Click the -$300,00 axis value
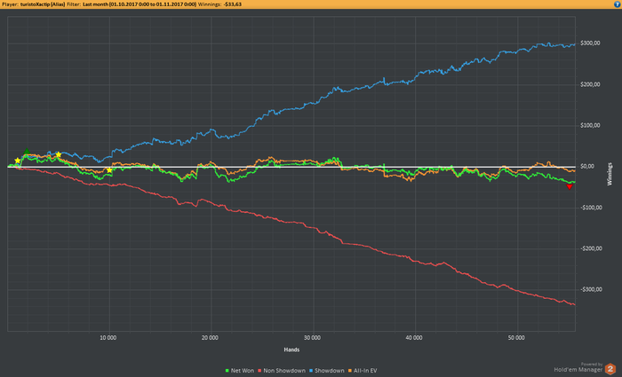This screenshot has width=622, height=377. point(591,289)
